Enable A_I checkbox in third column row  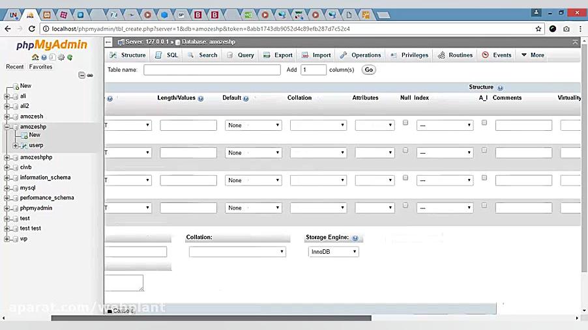[484, 178]
